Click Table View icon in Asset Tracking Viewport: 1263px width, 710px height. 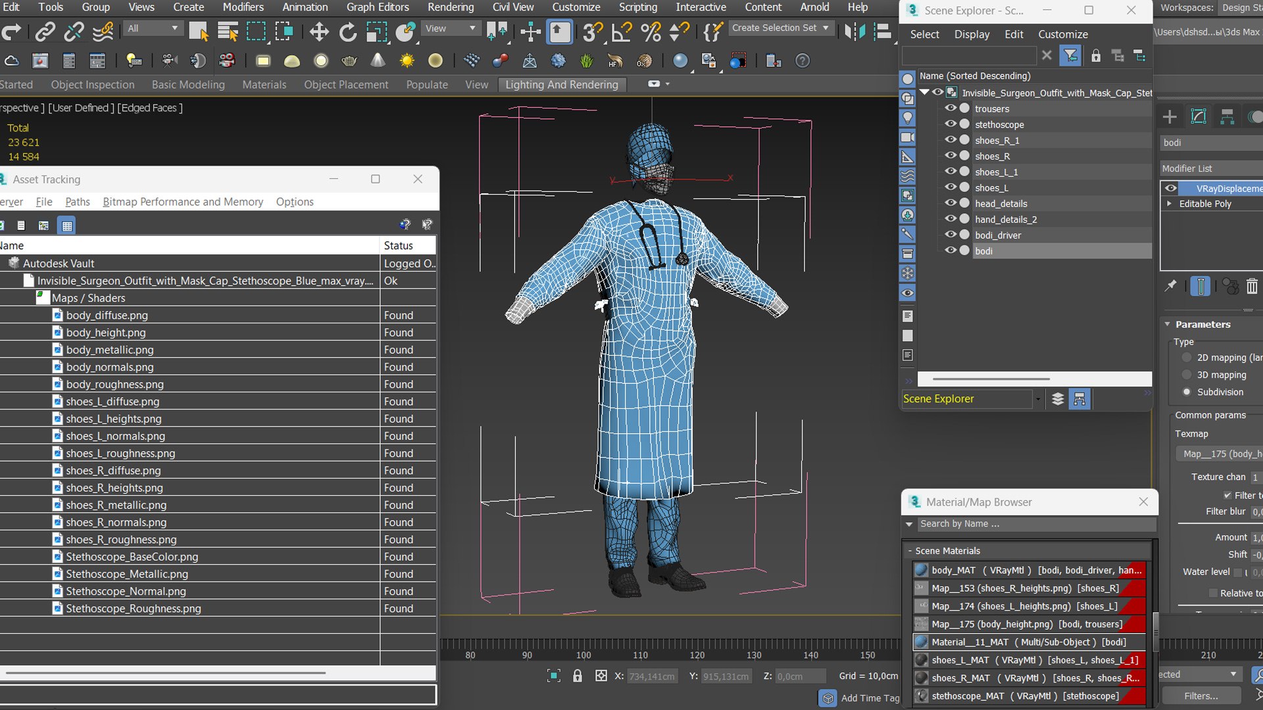[x=66, y=225]
